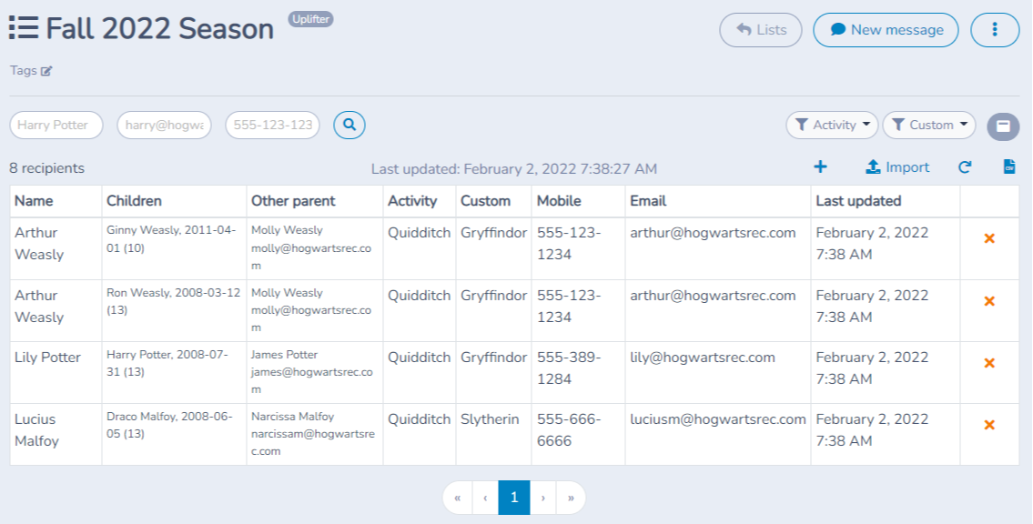This screenshot has width=1033, height=524.
Task: Go to the next page
Action: [x=542, y=498]
